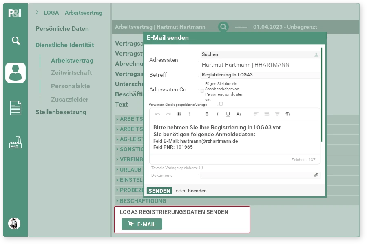Click the zebra user avatar

(14, 223)
